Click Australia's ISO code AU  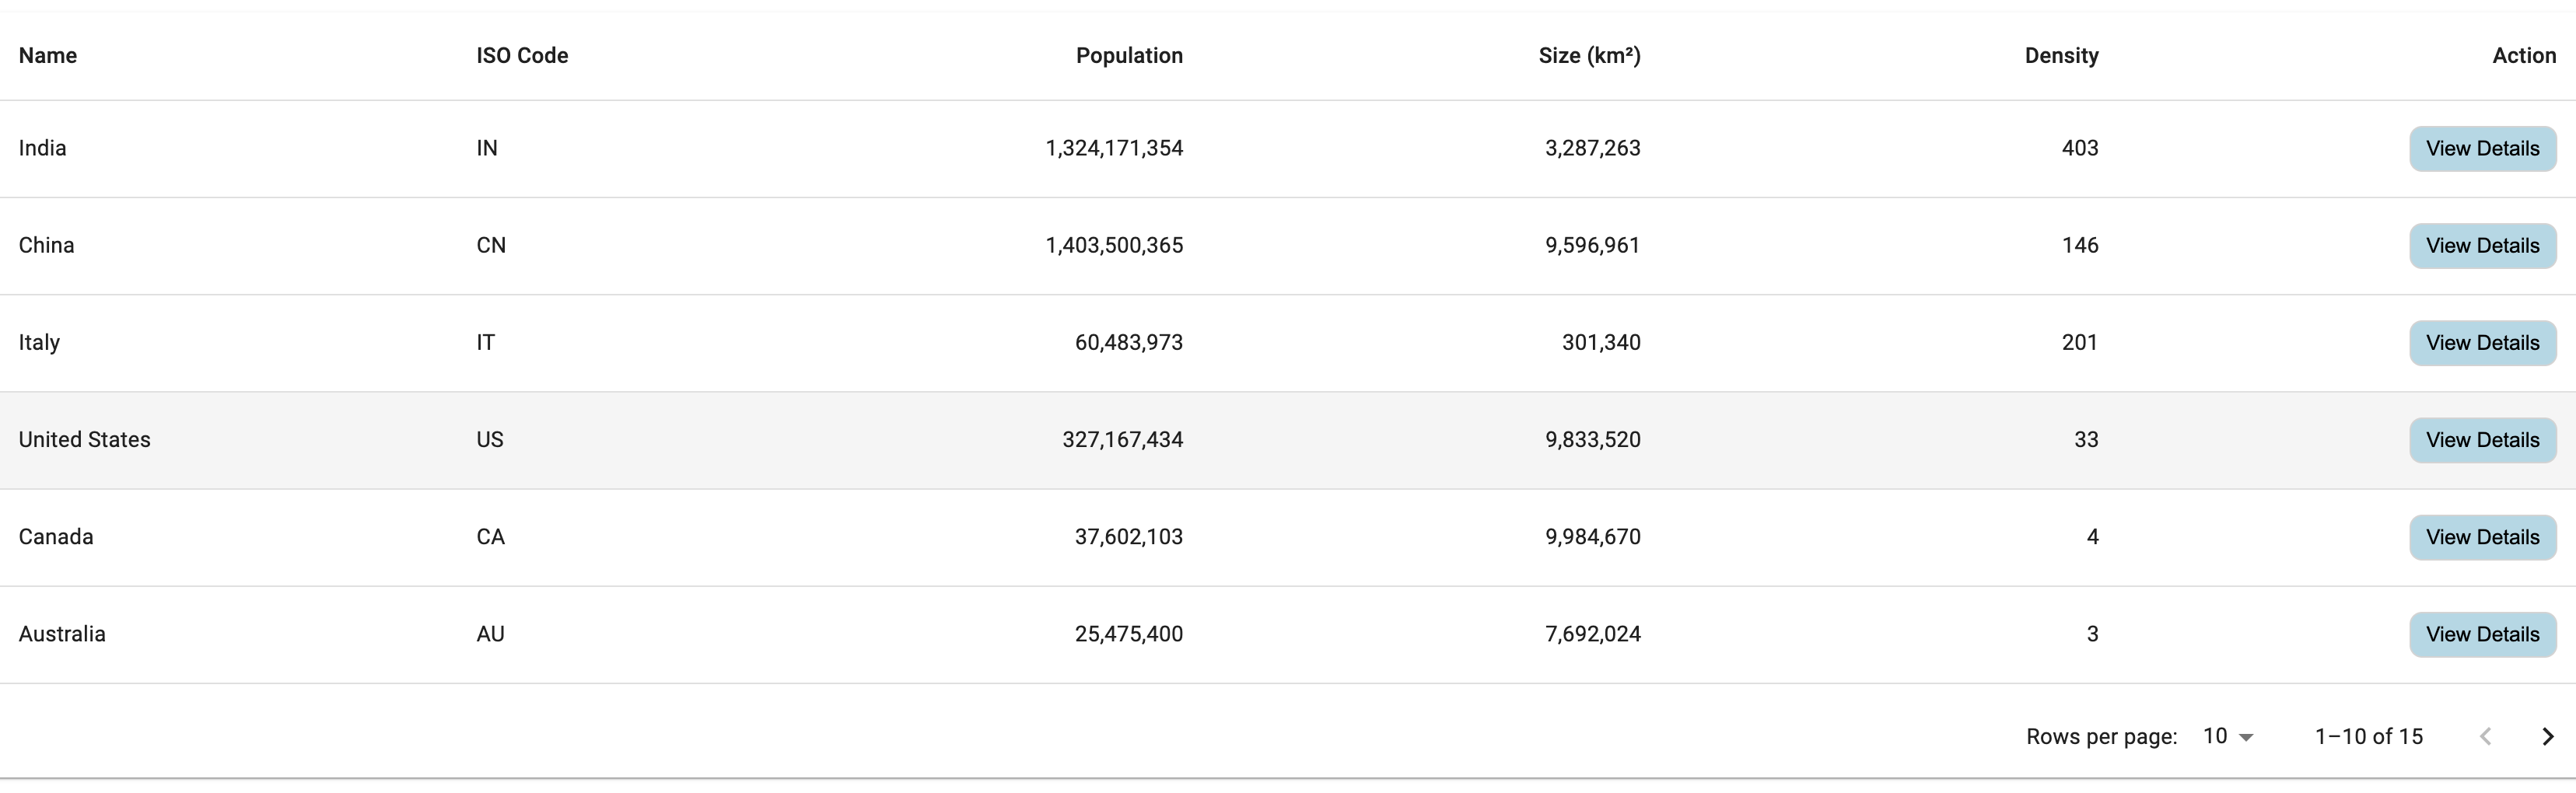click(x=490, y=634)
